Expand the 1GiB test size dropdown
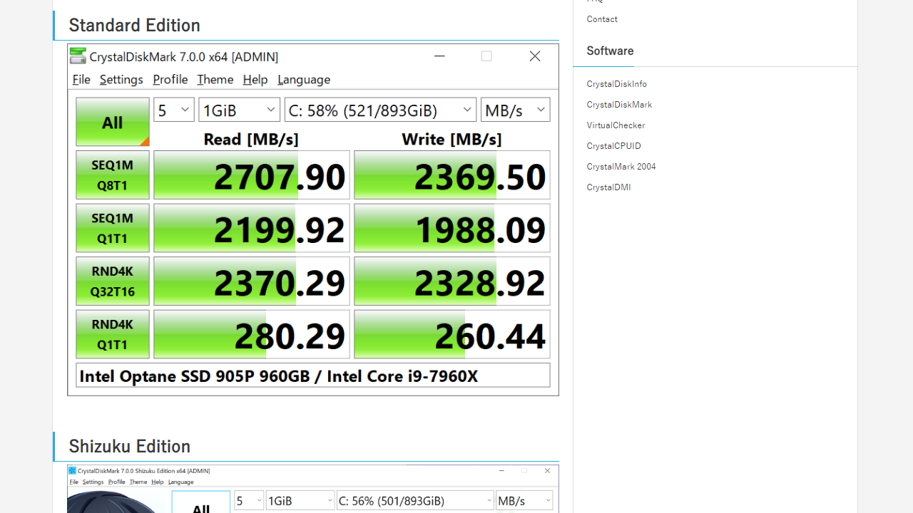This screenshot has width=913, height=513. 239,110
